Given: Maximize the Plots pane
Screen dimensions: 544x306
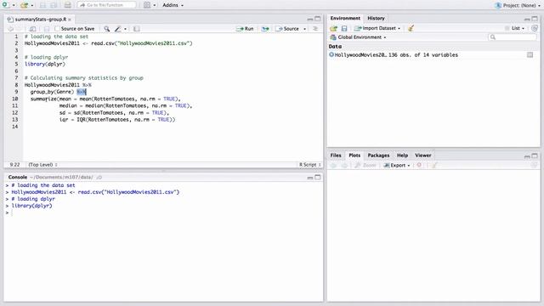Looking at the screenshot, I should click(535, 156).
